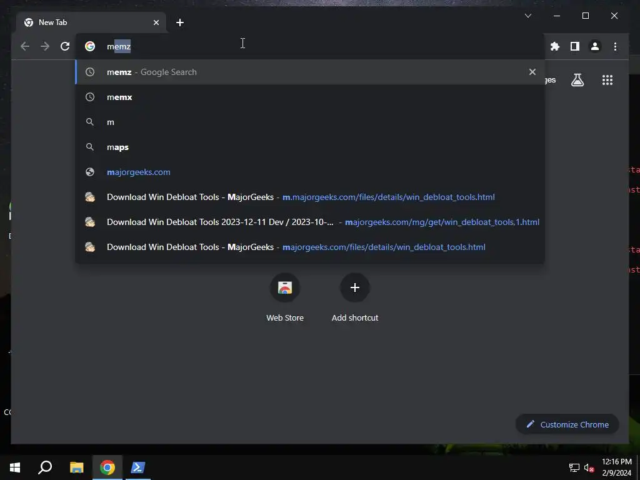The height and width of the screenshot is (480, 640).
Task: Go forward using the forward arrow
Action: 45,46
